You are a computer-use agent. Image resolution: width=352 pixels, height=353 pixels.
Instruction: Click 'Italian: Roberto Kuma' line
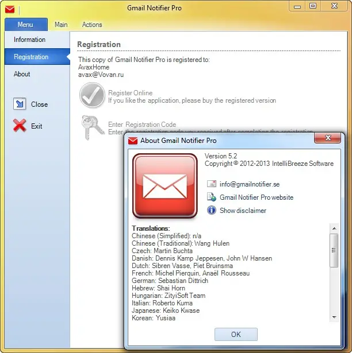162,303
